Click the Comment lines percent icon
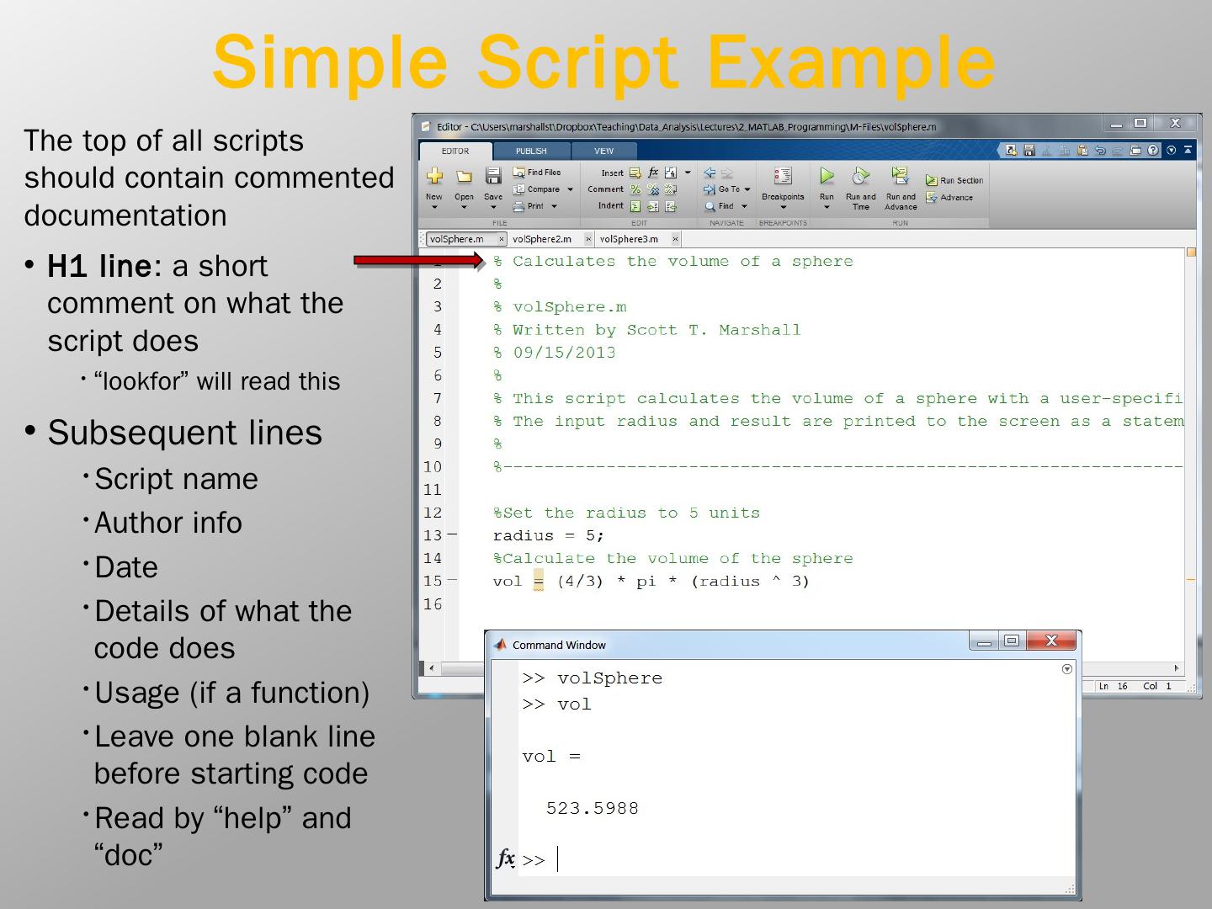Screen dimensions: 1212x909 pos(635,189)
